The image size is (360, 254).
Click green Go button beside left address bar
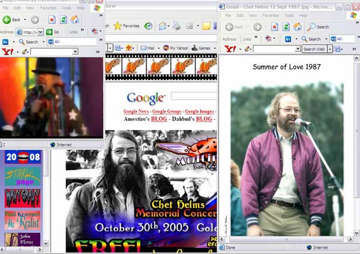[53, 32]
